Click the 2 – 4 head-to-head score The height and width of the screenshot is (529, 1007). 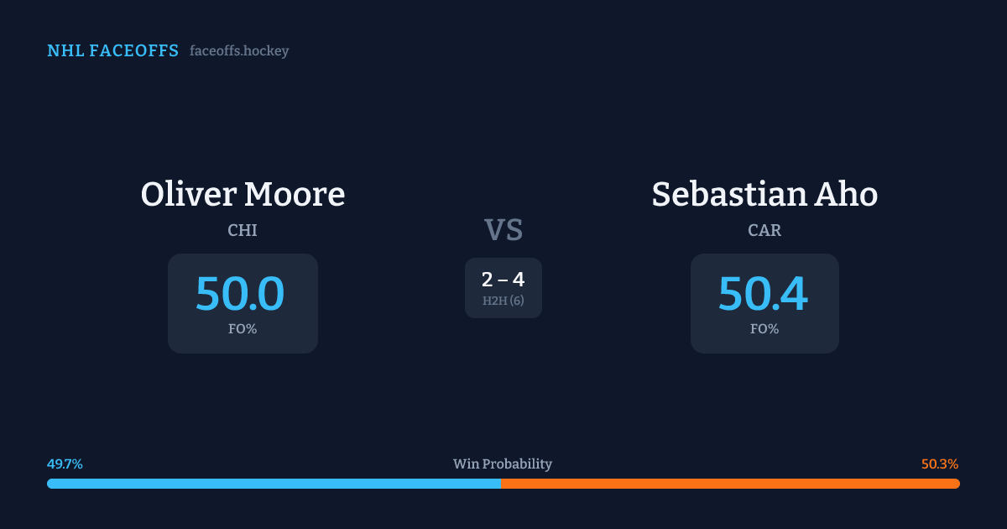point(503,280)
